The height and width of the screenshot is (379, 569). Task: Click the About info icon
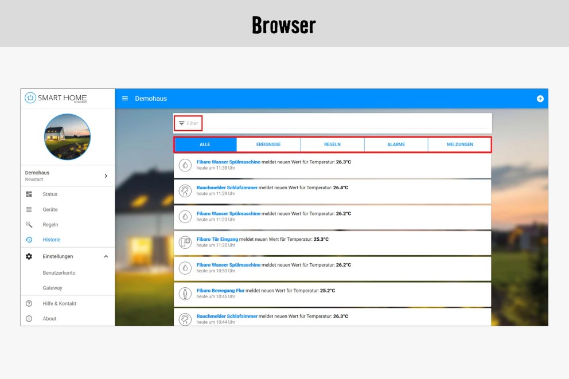[x=29, y=318]
